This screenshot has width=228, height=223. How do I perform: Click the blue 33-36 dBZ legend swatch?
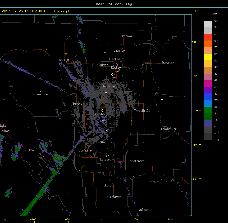(208, 97)
